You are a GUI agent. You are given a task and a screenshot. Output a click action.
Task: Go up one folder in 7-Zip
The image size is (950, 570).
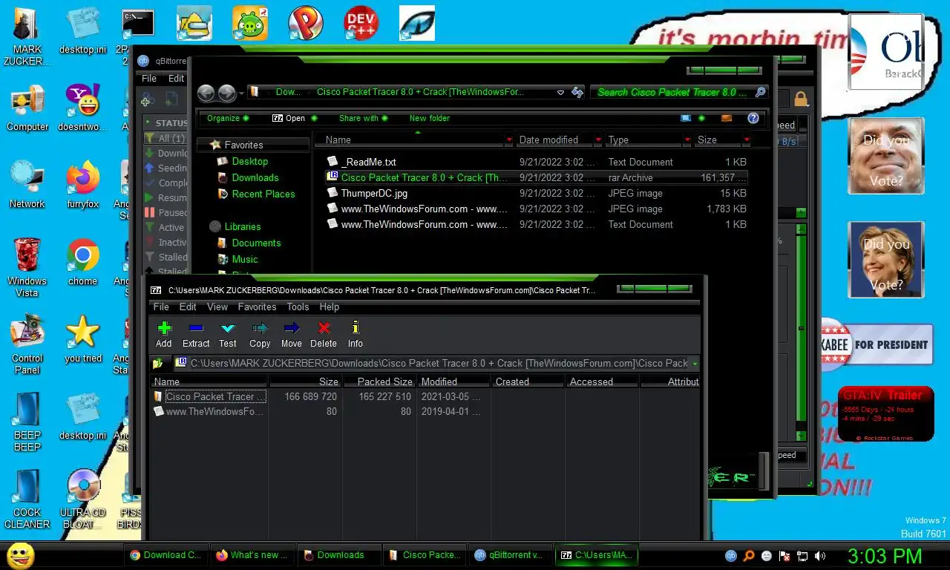click(x=157, y=364)
